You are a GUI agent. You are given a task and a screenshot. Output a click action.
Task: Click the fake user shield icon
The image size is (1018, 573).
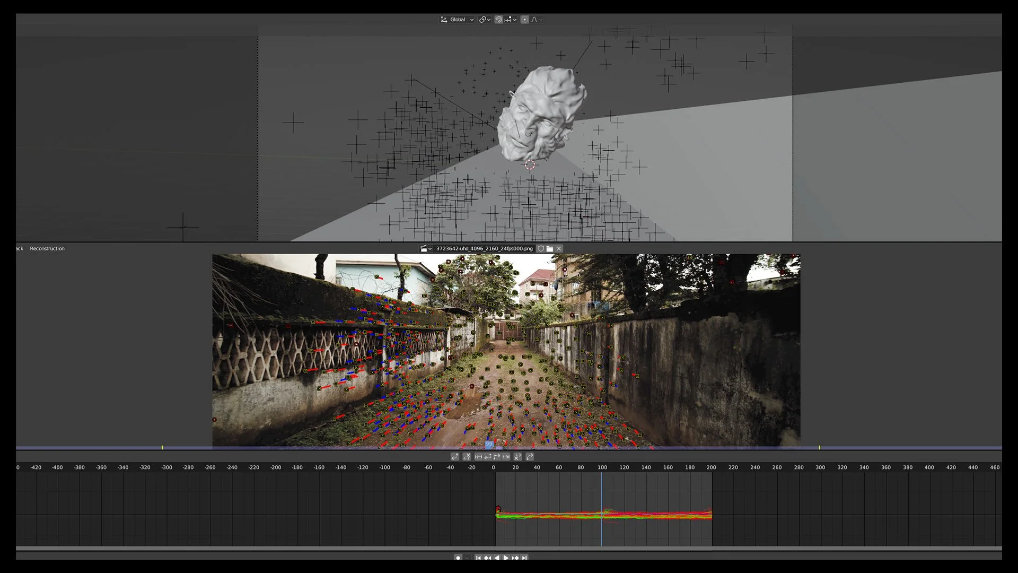pos(541,248)
